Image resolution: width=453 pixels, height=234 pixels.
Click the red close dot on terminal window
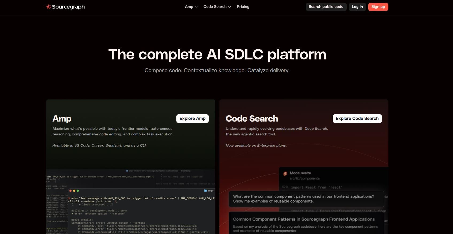pyautogui.click(x=71, y=191)
